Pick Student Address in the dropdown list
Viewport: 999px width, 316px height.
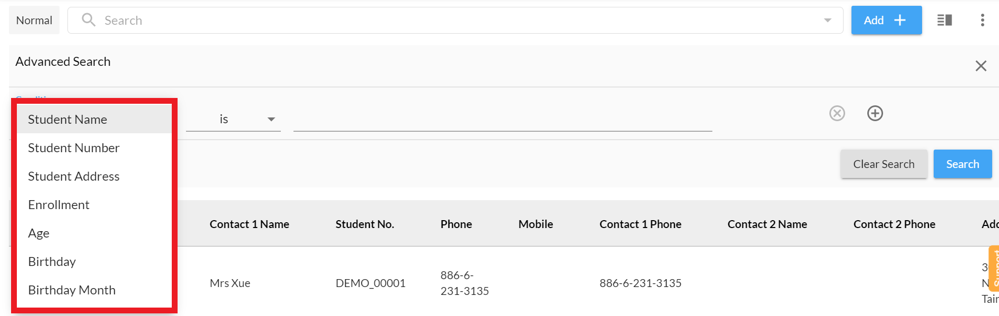pyautogui.click(x=74, y=176)
